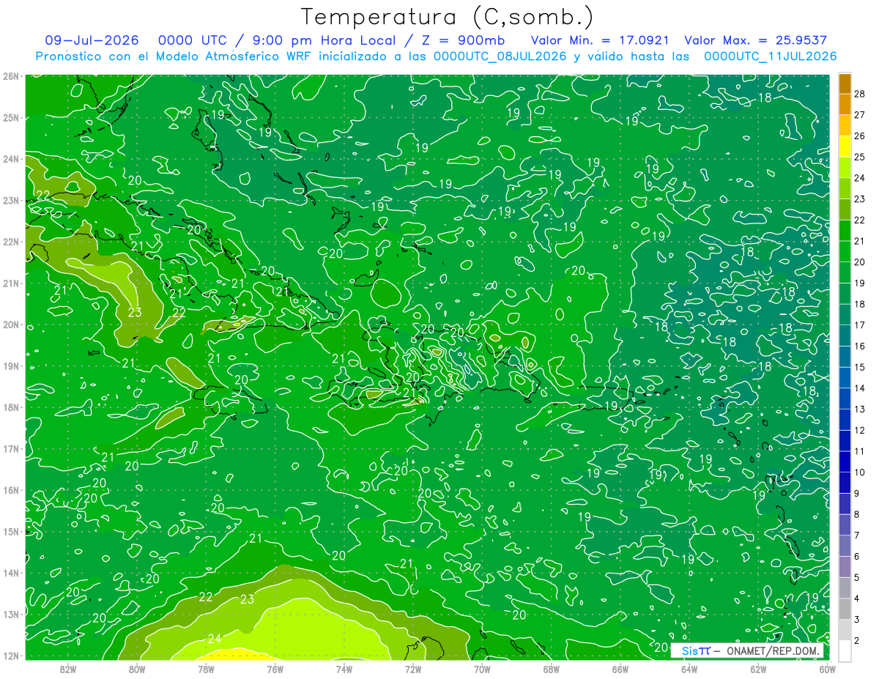Click the 24N latitude axis label

point(10,159)
